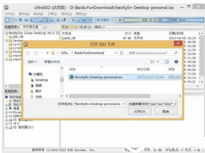Open the 选项(O) menu
The image size is (205, 153).
[66, 14]
